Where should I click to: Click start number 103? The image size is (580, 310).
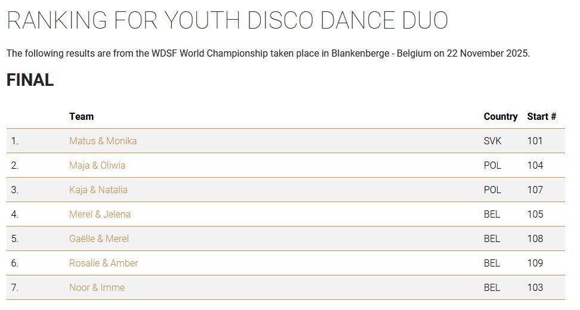pyautogui.click(x=535, y=287)
